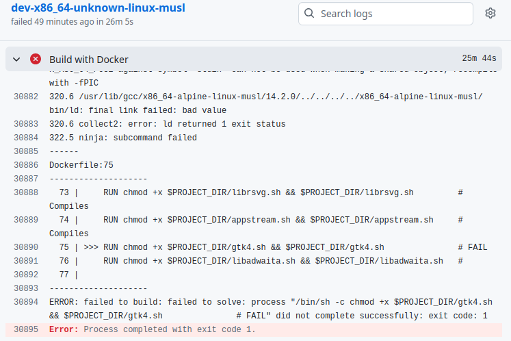Click the red failed status icon

36,60
